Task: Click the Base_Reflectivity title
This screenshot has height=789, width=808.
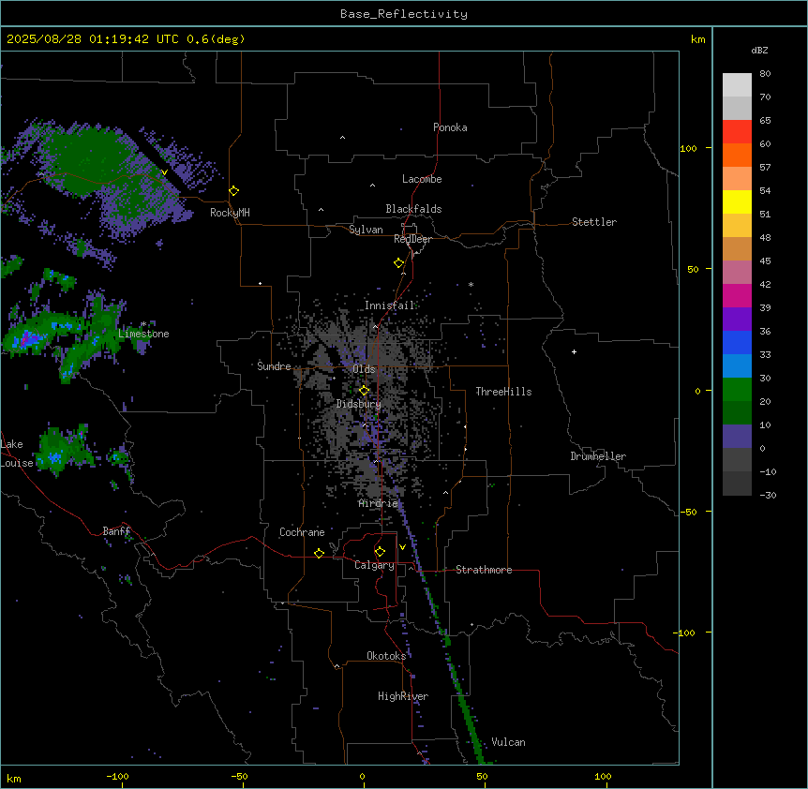Action: pos(404,14)
